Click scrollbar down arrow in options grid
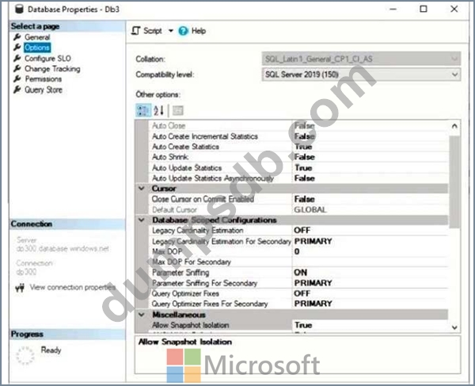The height and width of the screenshot is (386, 475). click(454, 327)
